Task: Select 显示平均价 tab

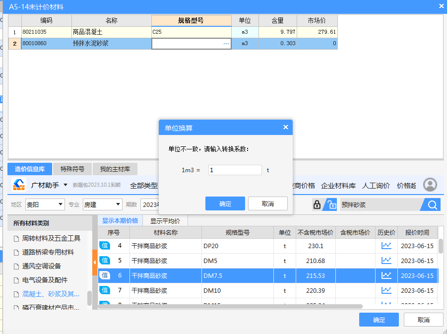Action: 165,221
